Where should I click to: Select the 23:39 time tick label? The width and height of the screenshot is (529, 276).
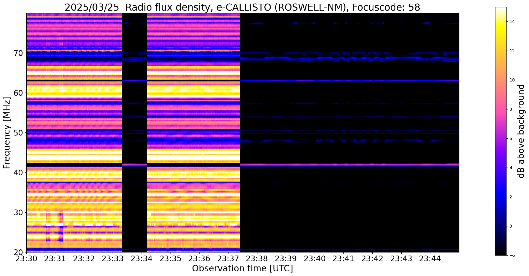tap(286, 258)
